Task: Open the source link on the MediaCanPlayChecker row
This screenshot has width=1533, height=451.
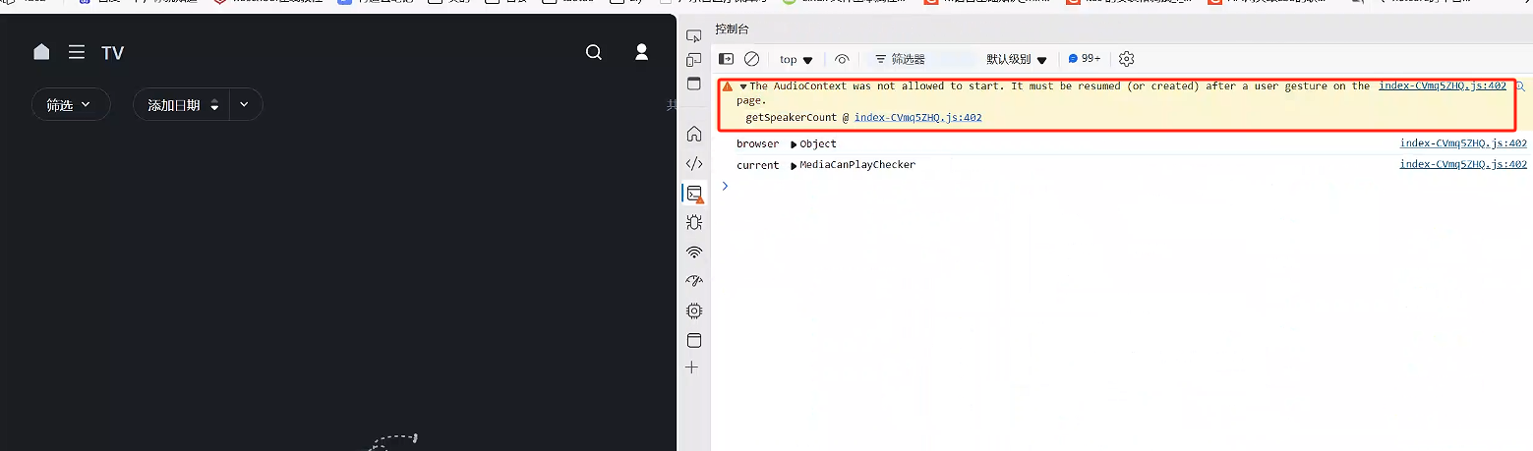Action: (x=1463, y=165)
